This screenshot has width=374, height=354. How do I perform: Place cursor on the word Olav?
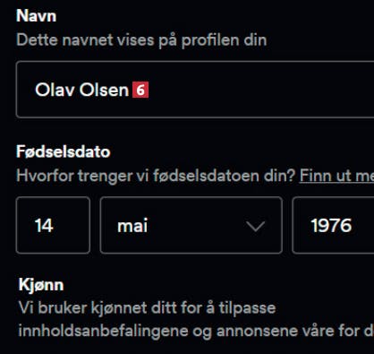[55, 90]
